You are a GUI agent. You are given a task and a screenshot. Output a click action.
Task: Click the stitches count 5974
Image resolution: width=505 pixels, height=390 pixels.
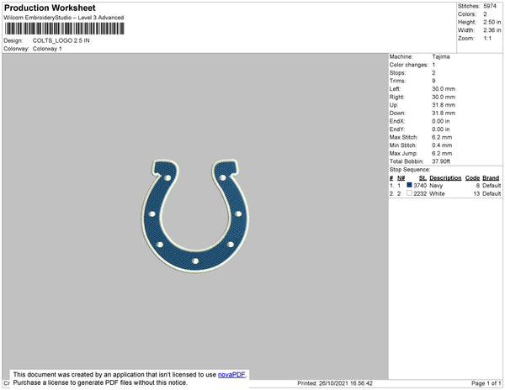point(490,6)
